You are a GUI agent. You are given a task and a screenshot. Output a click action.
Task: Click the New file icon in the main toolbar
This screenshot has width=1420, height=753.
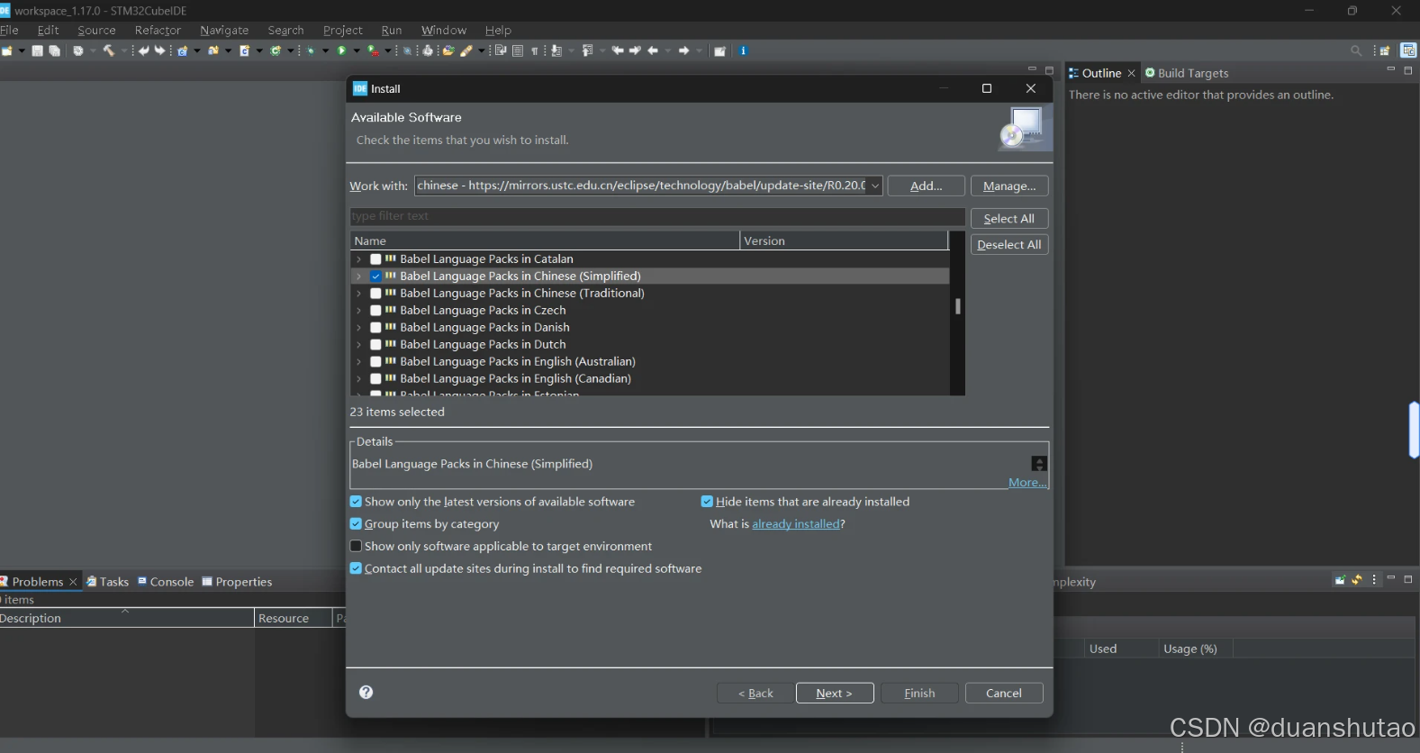tap(7, 50)
